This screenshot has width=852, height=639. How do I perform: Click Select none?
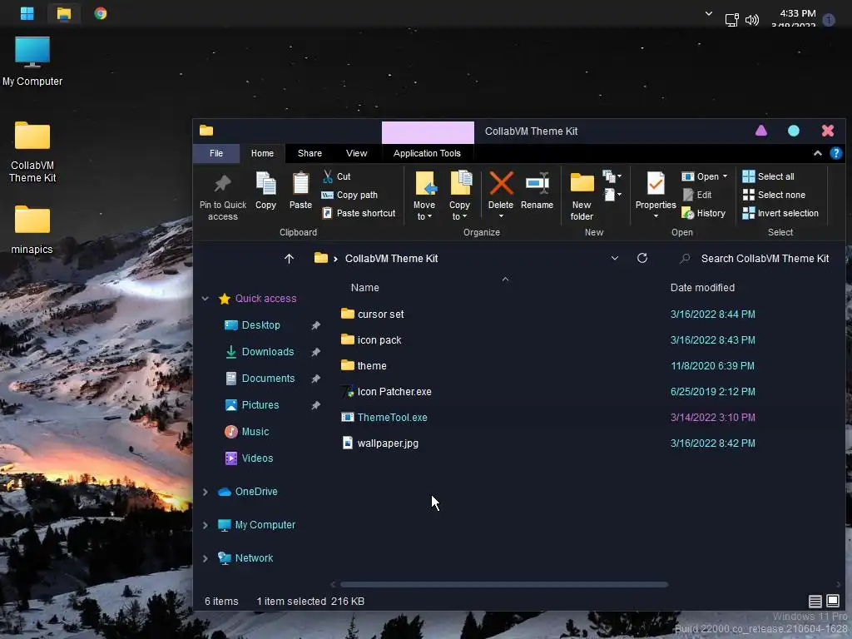pyautogui.click(x=774, y=195)
